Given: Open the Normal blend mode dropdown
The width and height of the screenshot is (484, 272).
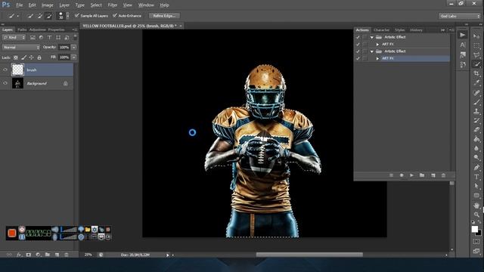Looking at the screenshot, I should coord(21,47).
